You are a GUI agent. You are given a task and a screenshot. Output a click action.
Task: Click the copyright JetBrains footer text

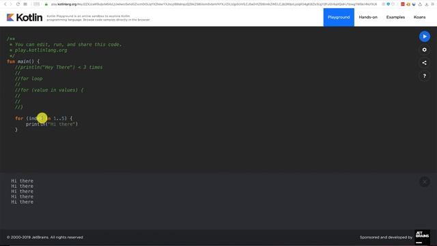coord(45,237)
